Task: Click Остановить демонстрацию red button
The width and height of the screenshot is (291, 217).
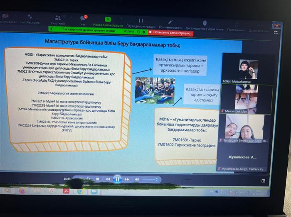Action: point(171,32)
